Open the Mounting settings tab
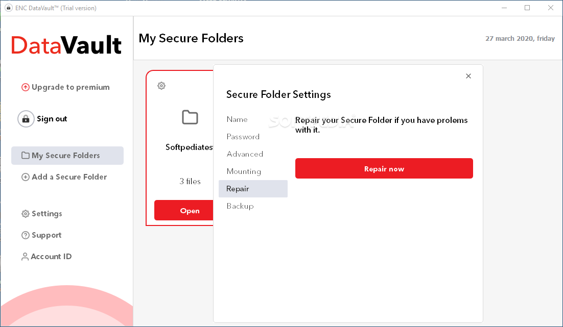 click(253, 171)
